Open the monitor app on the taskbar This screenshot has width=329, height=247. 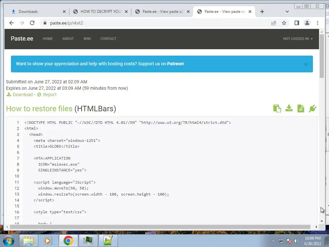point(88,241)
